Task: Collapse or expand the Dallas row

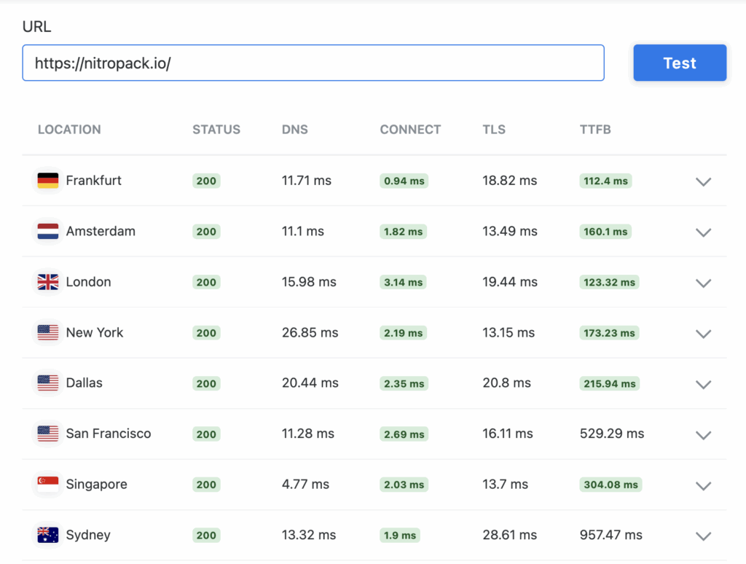Action: 704,384
